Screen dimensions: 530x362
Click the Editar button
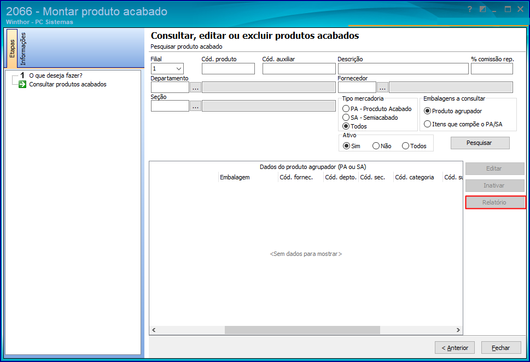[494, 168]
